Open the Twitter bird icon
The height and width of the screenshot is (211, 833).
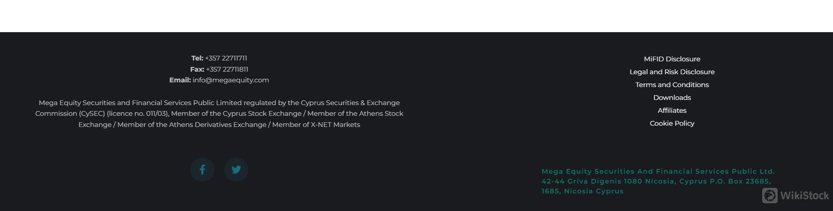point(236,170)
